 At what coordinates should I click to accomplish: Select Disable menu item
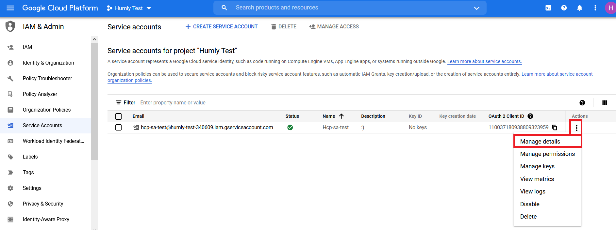547,204
